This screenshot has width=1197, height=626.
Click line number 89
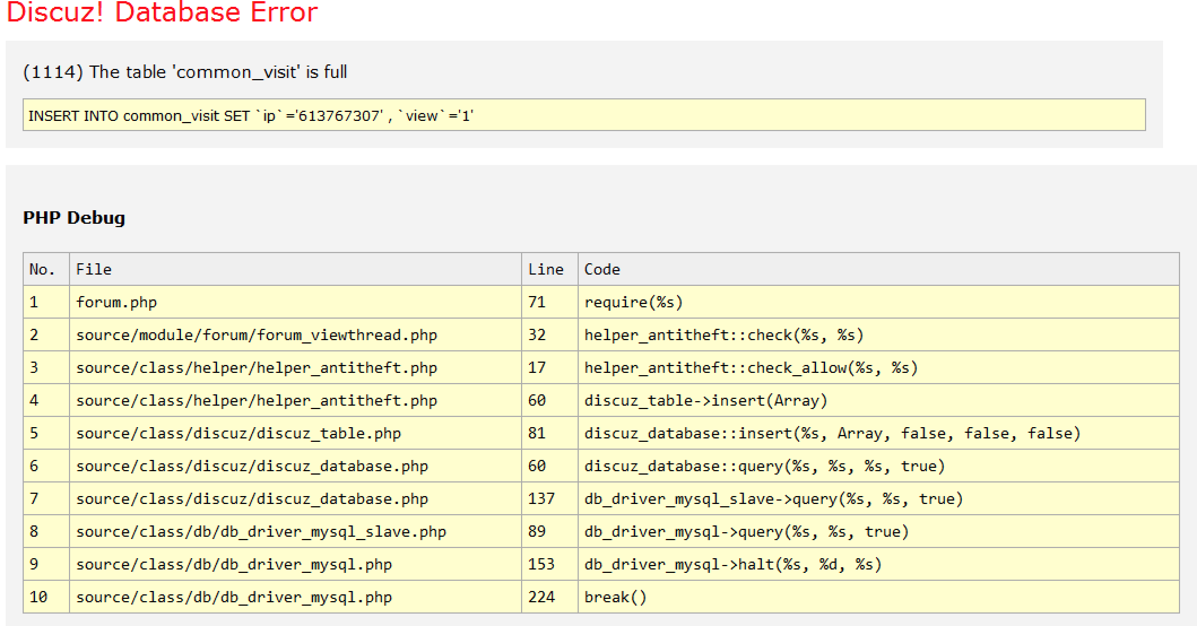(549, 531)
